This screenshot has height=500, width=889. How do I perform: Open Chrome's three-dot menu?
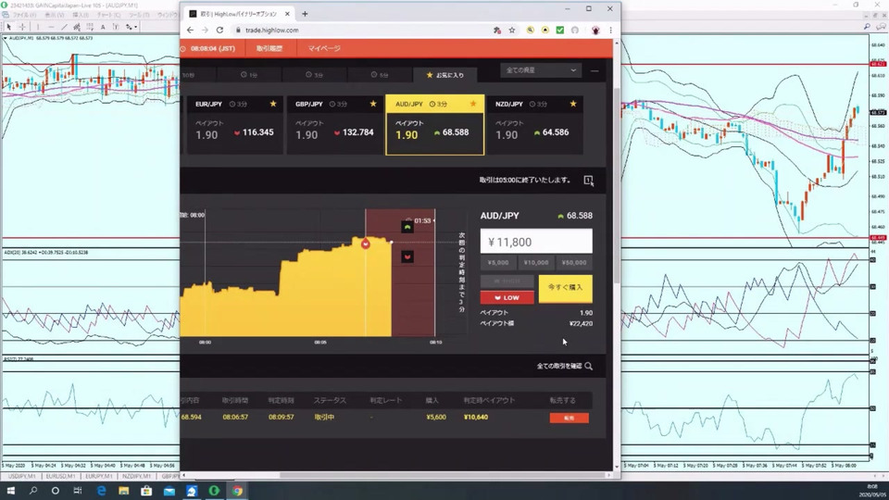(x=610, y=30)
